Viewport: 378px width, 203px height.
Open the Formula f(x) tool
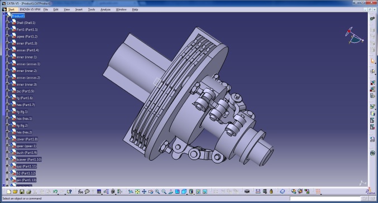[x=80, y=192]
